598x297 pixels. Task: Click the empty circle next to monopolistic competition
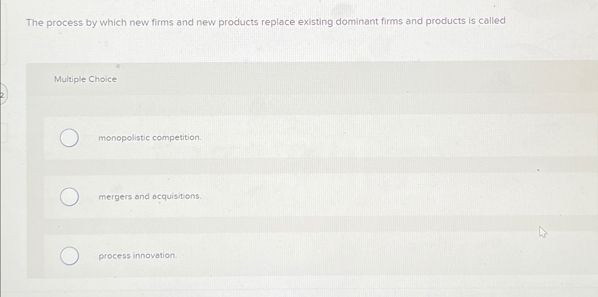click(69, 138)
